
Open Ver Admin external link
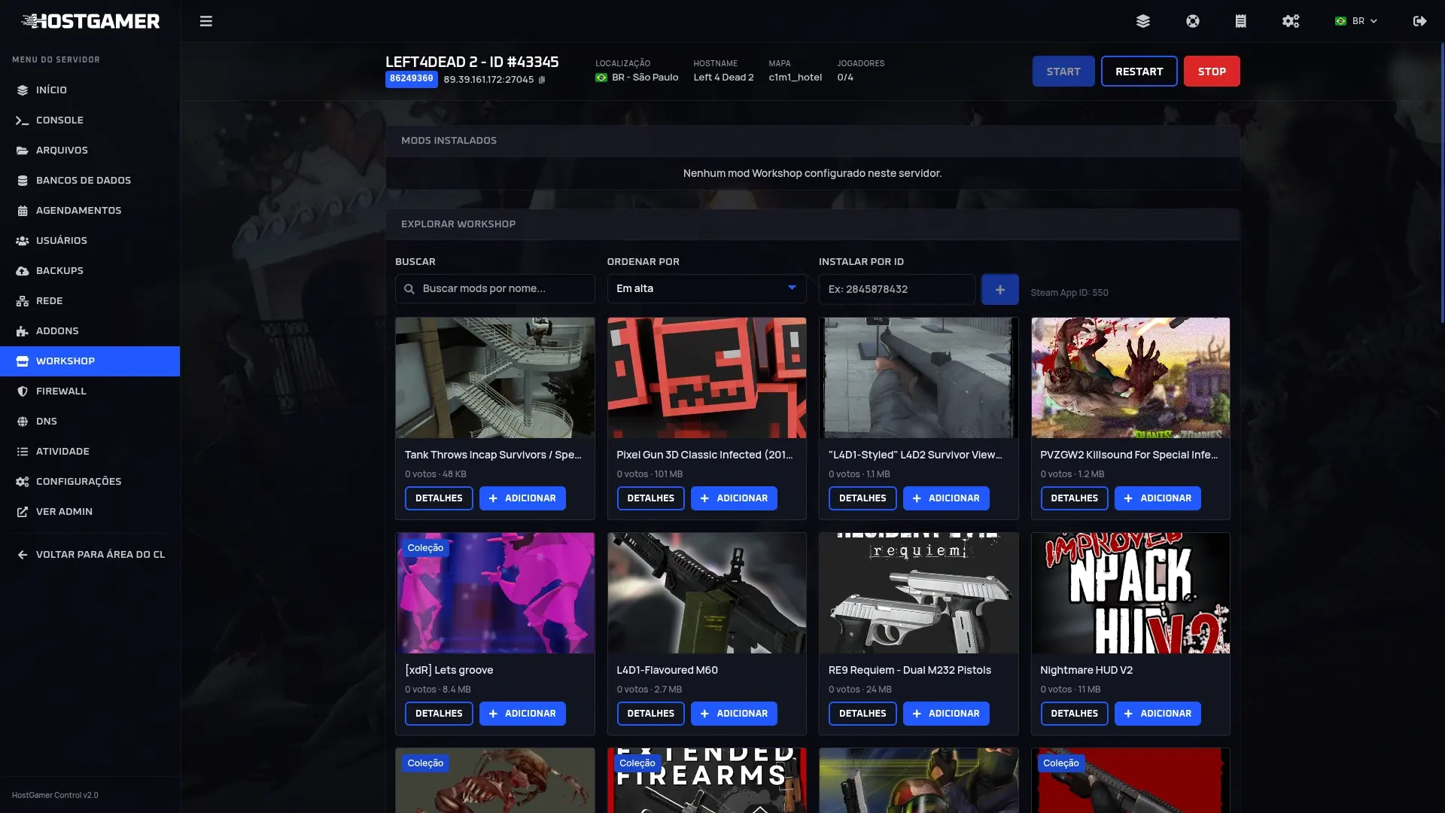(x=90, y=512)
